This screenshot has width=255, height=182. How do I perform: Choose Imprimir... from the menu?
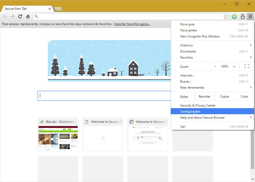tap(212, 75)
